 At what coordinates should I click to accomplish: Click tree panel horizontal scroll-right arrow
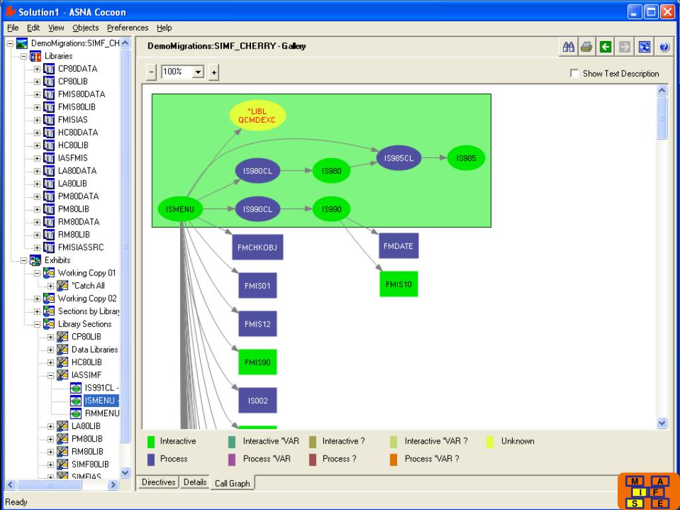113,485
